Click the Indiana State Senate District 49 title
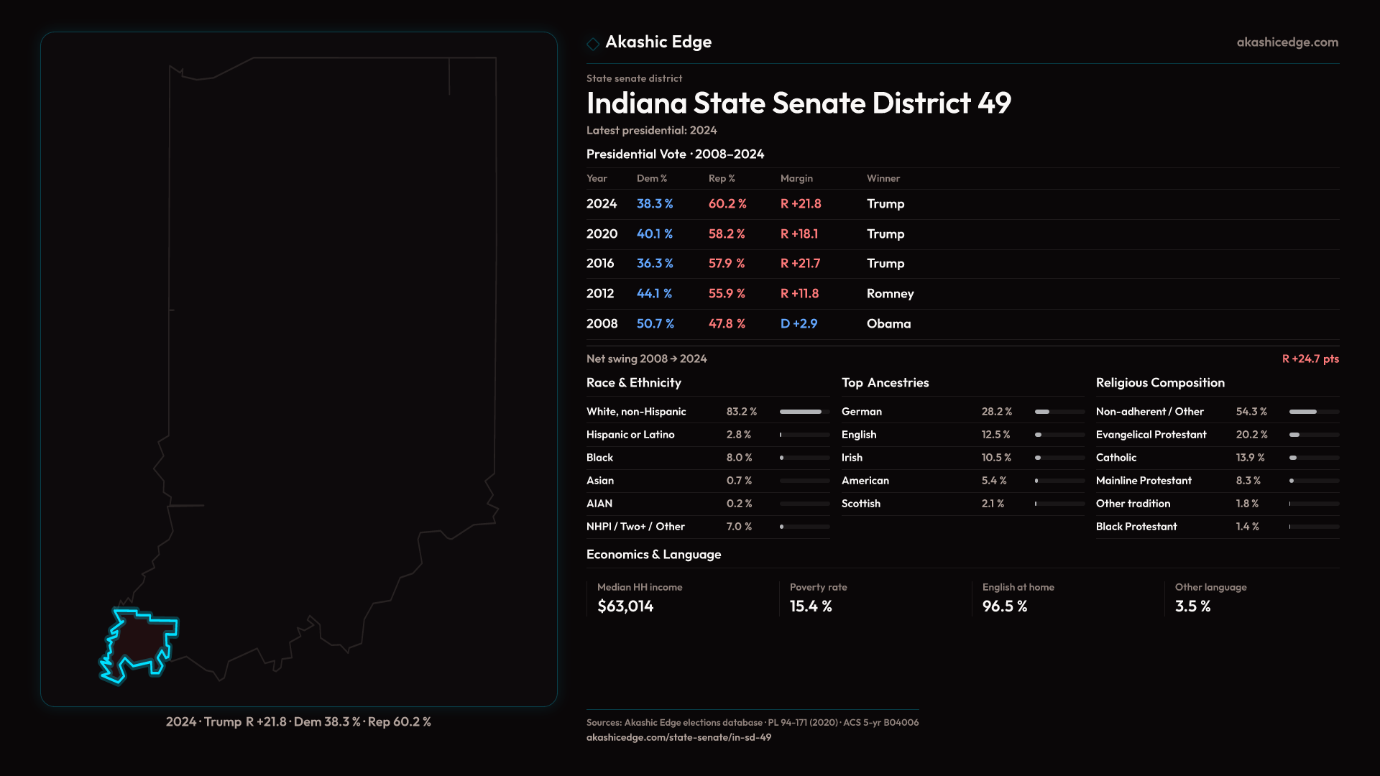 (798, 103)
